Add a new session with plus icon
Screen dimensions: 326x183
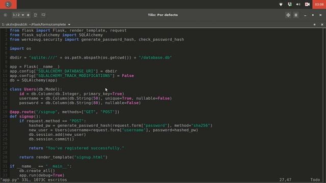pyautogui.click(x=28, y=15)
